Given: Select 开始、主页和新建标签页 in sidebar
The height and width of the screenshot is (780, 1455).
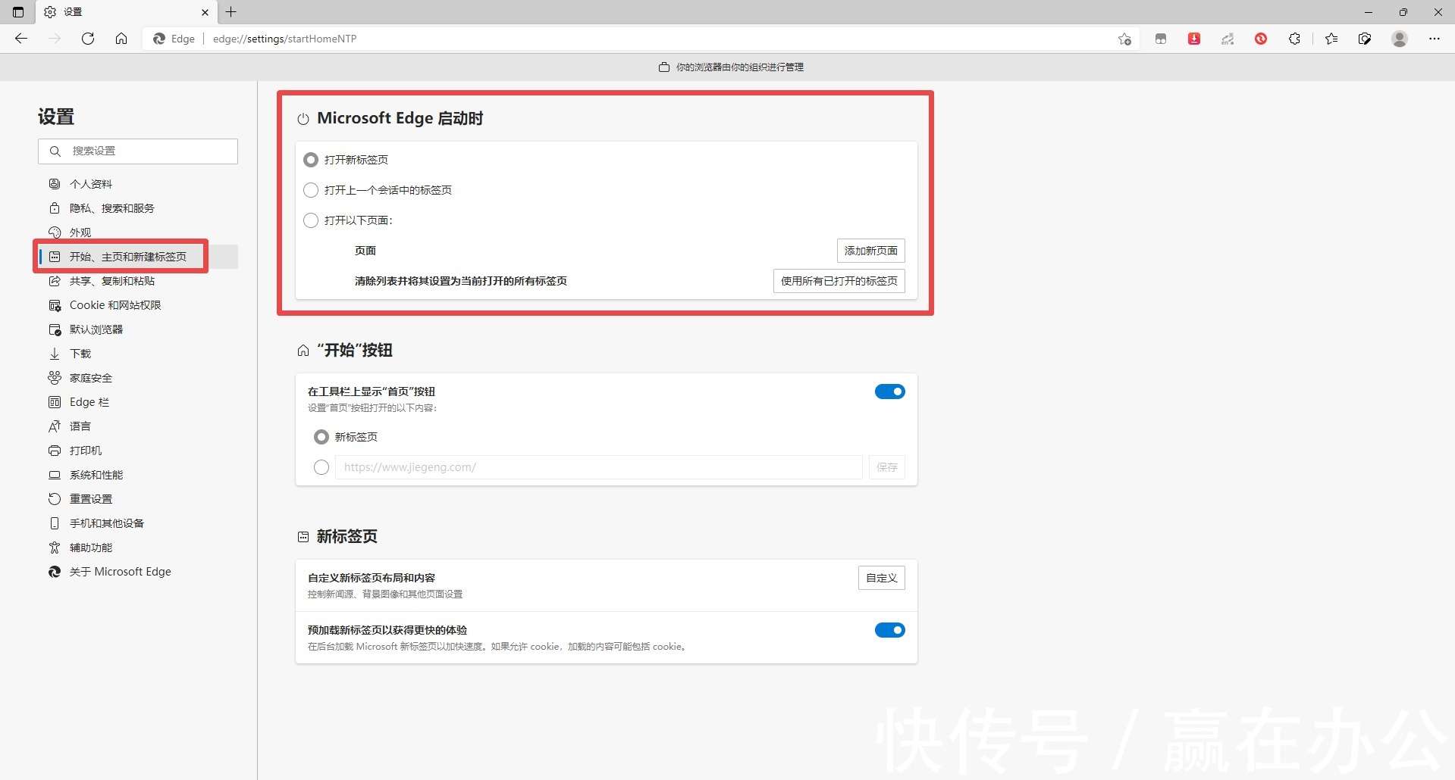Looking at the screenshot, I should (x=138, y=257).
